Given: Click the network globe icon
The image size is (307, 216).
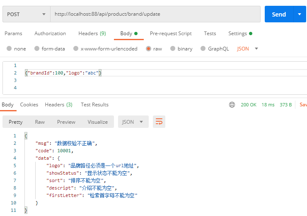Looking at the screenshot, I should click(x=232, y=105).
